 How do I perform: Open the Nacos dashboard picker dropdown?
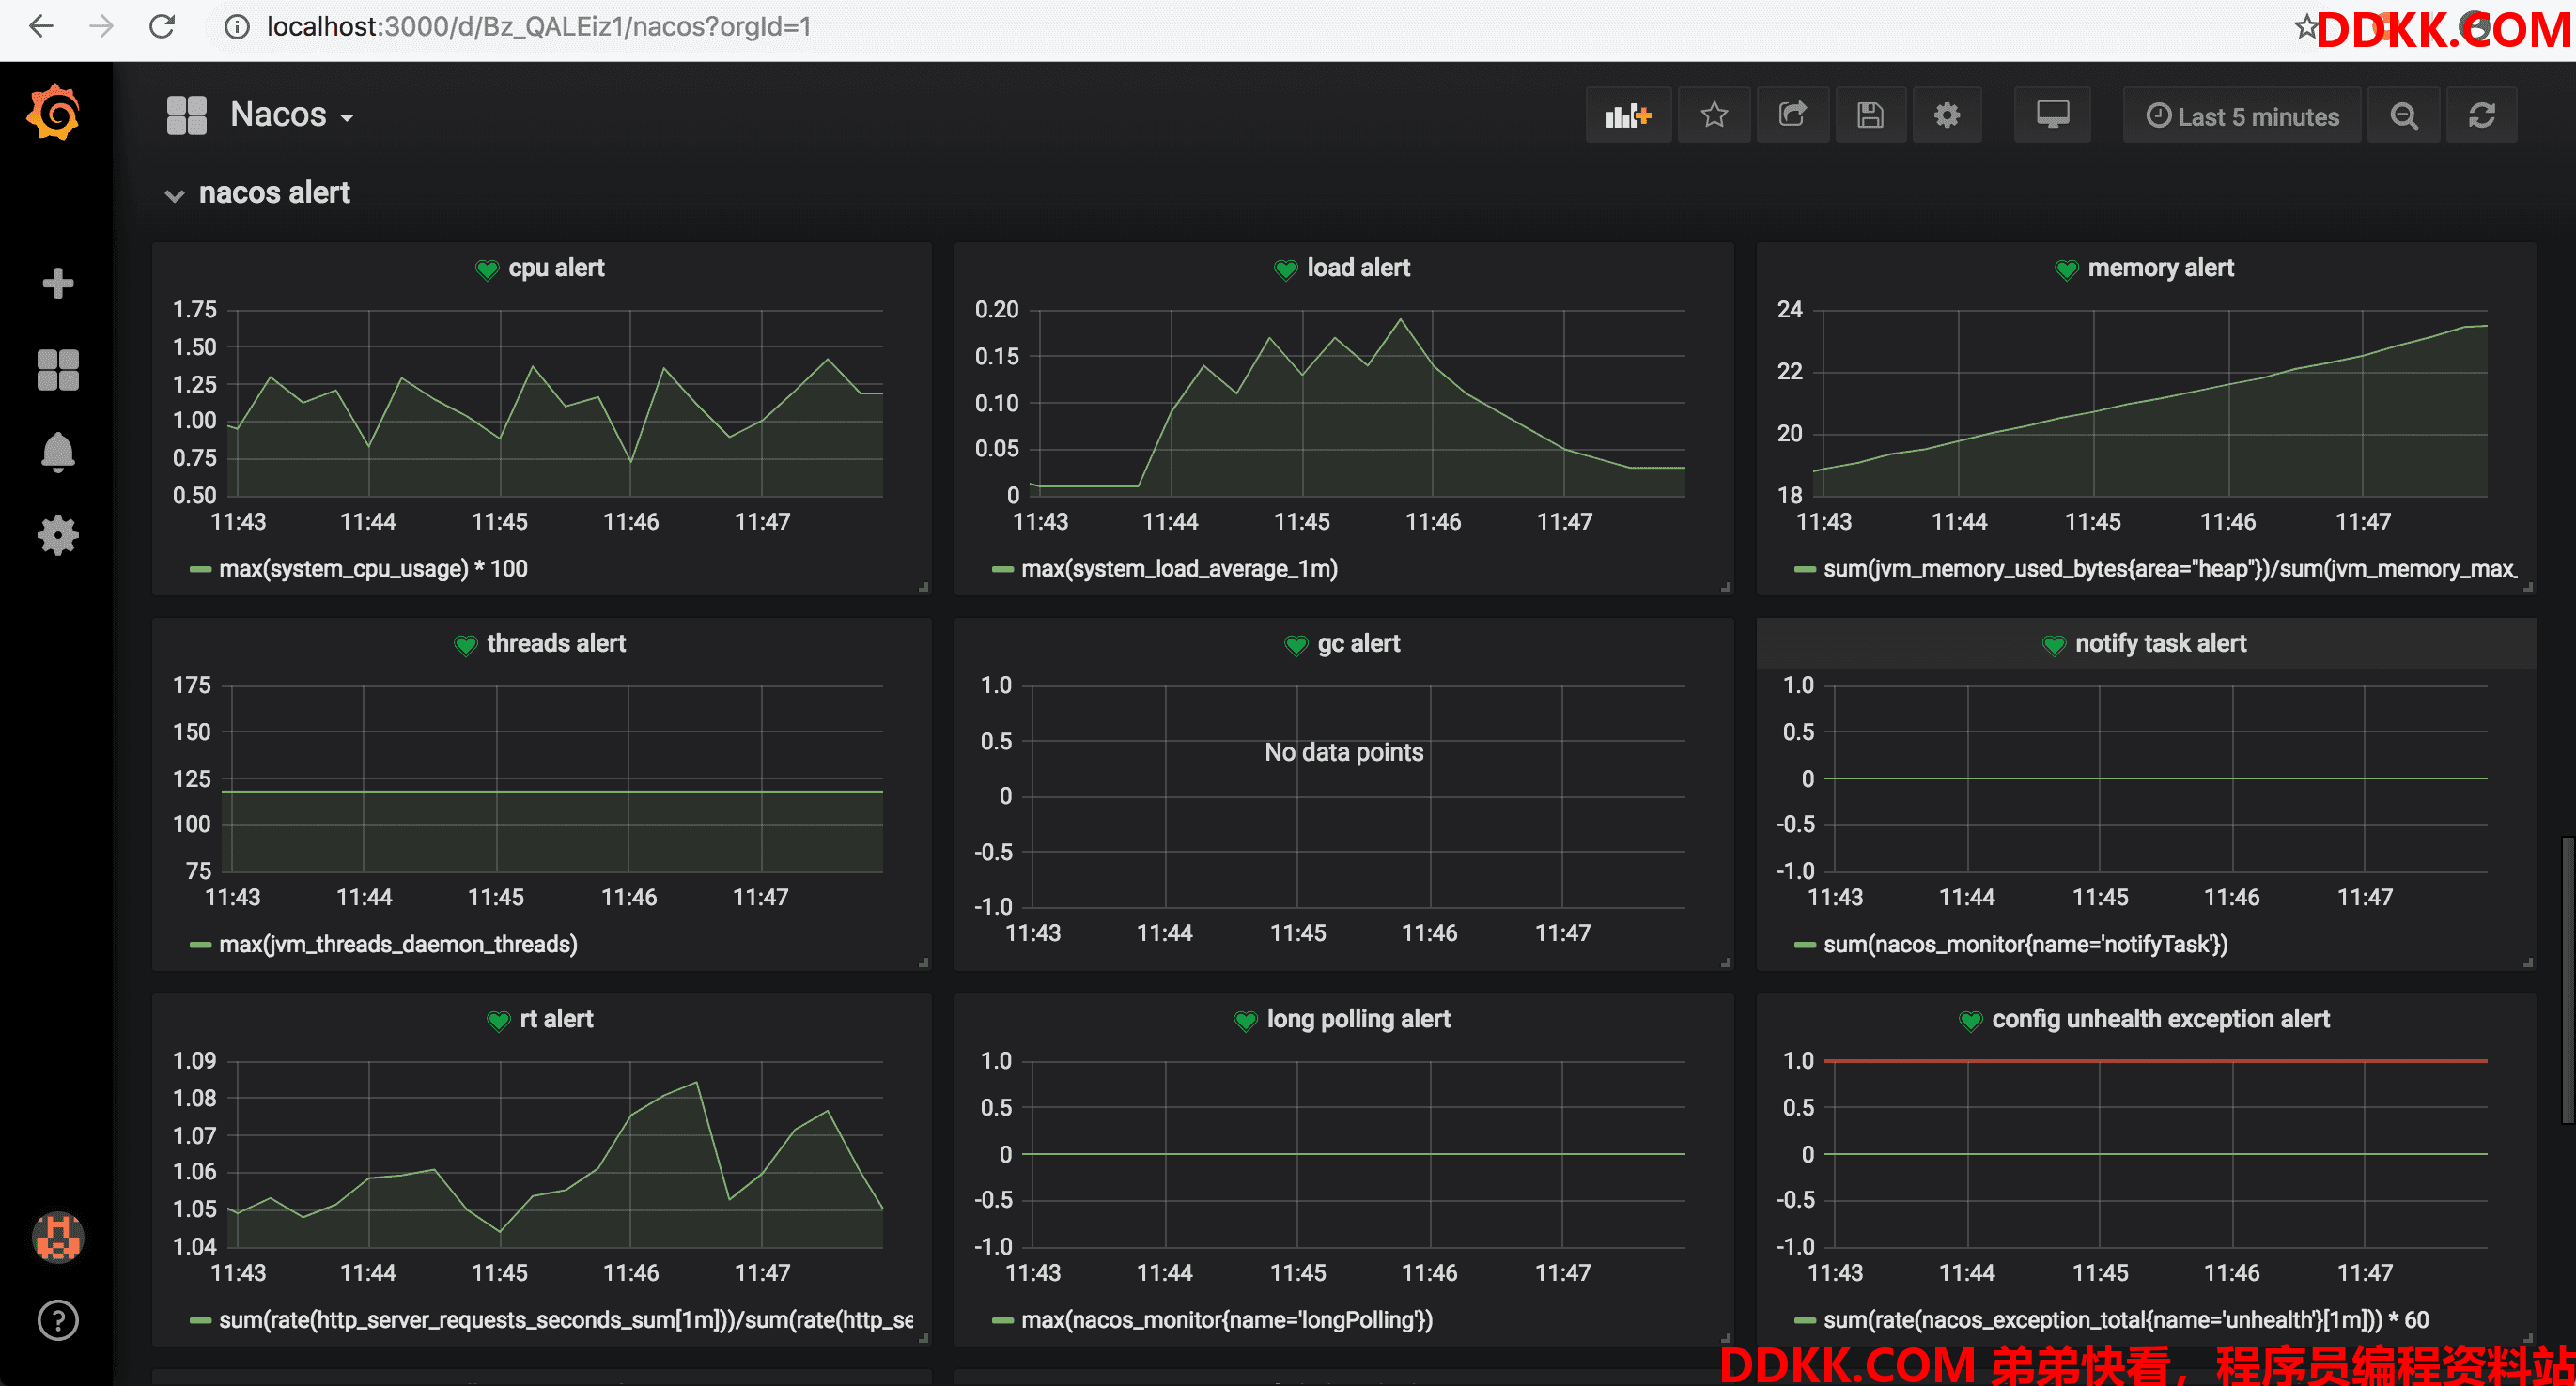click(x=292, y=115)
